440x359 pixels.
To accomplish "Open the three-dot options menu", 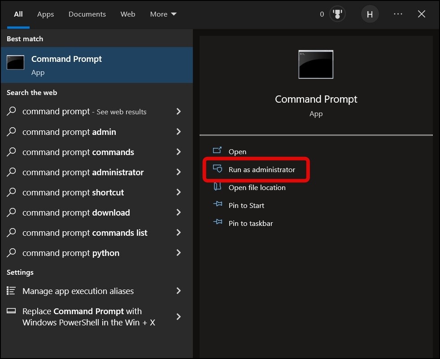I will 398,14.
